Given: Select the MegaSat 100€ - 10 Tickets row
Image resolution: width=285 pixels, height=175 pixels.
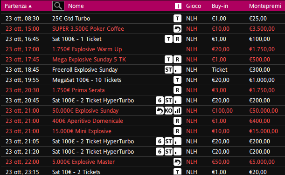Looking at the screenshot, I should click(143, 80).
